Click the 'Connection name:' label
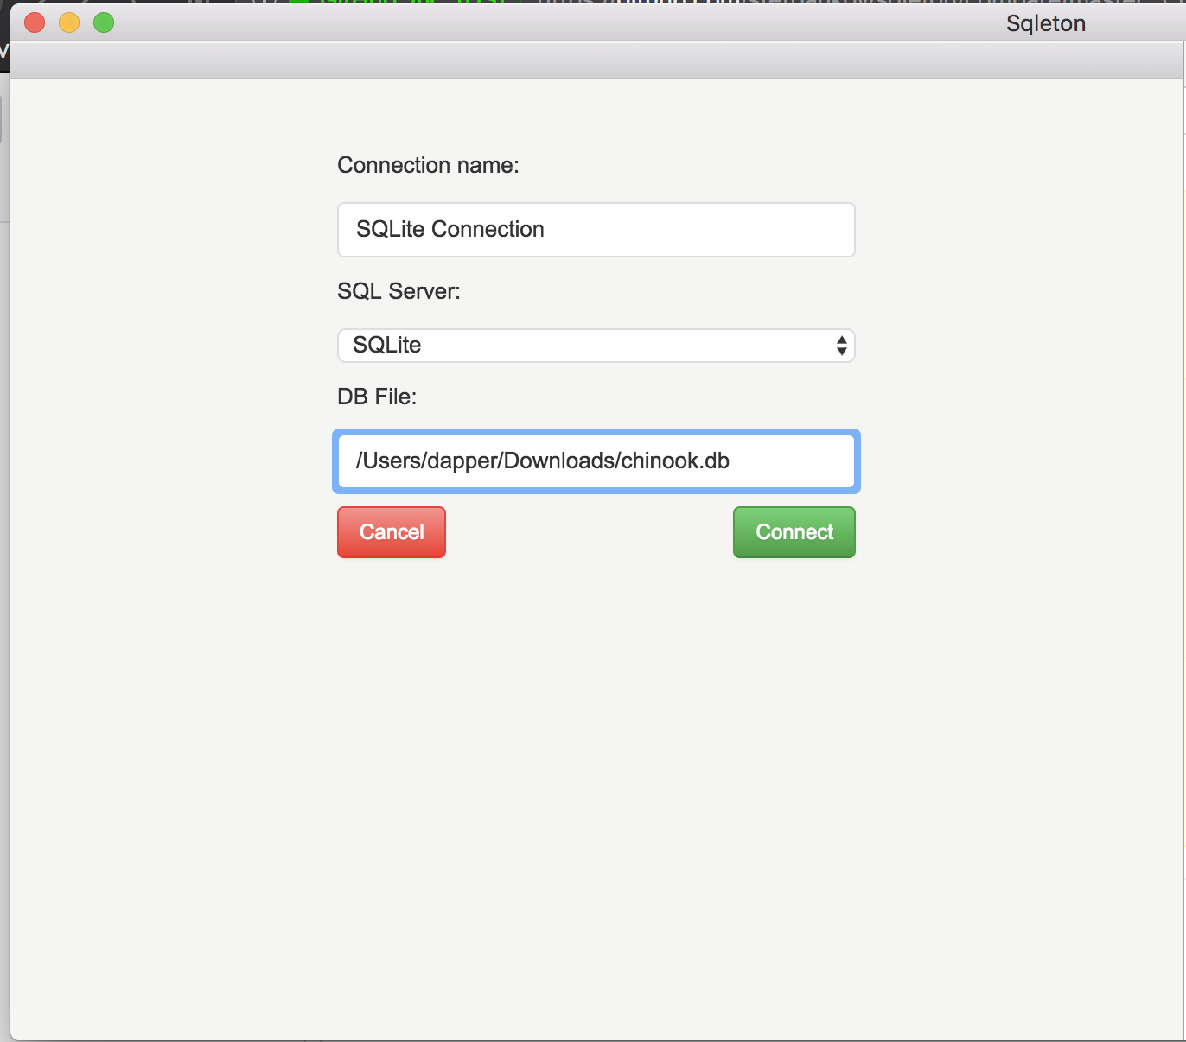Screen dimensions: 1186x1042 (428, 165)
